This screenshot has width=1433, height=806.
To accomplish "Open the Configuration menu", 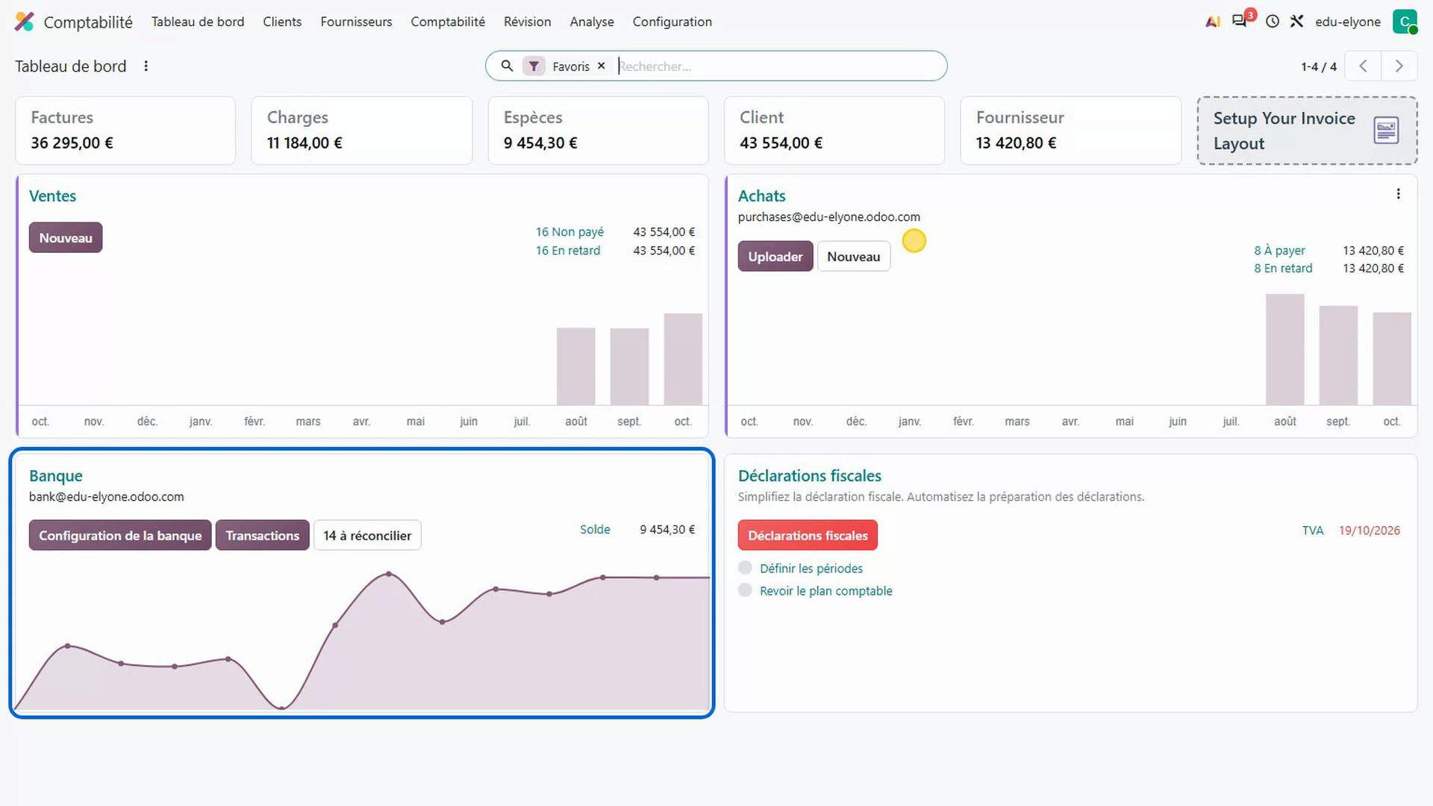I will tap(672, 22).
